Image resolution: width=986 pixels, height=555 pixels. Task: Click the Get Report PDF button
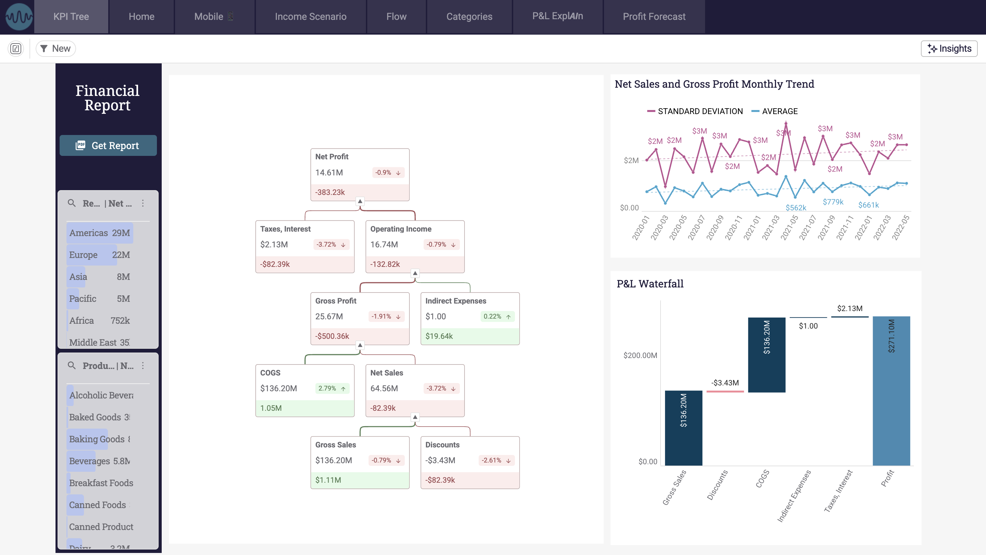pos(108,146)
